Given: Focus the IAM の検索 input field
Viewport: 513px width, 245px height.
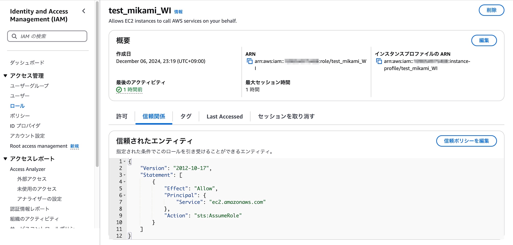Looking at the screenshot, I should pyautogui.click(x=47, y=36).
